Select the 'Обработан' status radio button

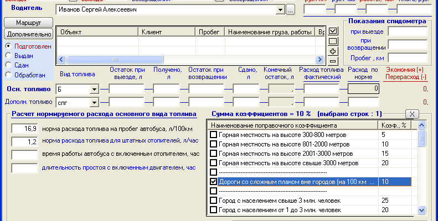(x=8, y=73)
